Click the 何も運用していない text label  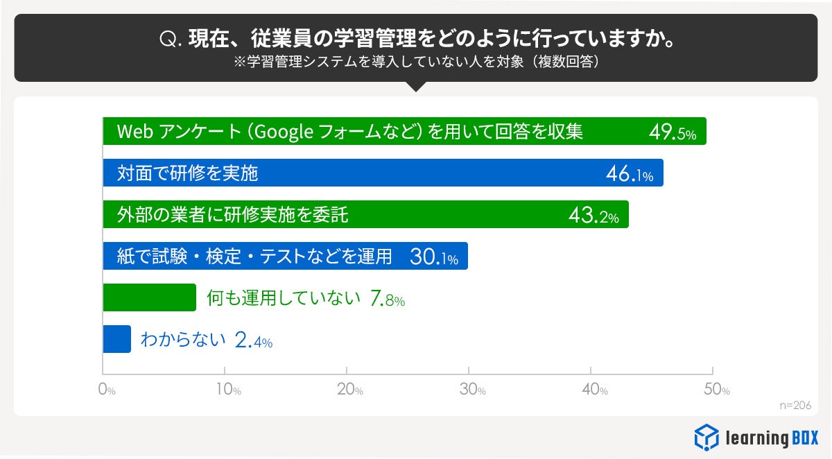point(284,298)
